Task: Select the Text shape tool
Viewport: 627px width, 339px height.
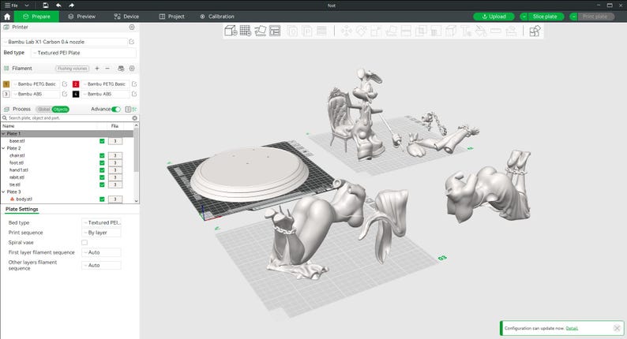Action: [x=466, y=32]
